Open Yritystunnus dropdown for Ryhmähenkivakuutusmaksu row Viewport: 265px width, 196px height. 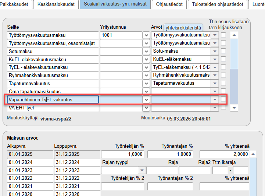[x=146, y=76]
